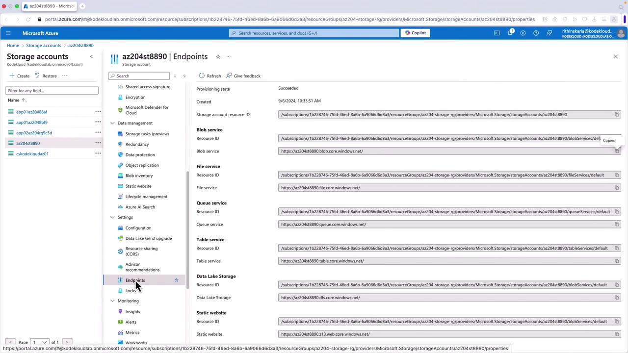
Task: Copy the File service endpoint URL
Action: click(x=617, y=188)
